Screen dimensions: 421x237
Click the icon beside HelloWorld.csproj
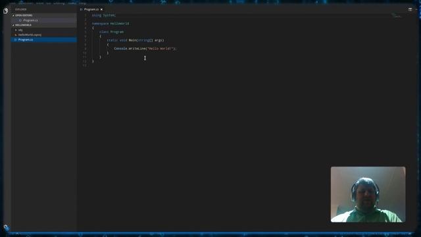coord(16,35)
